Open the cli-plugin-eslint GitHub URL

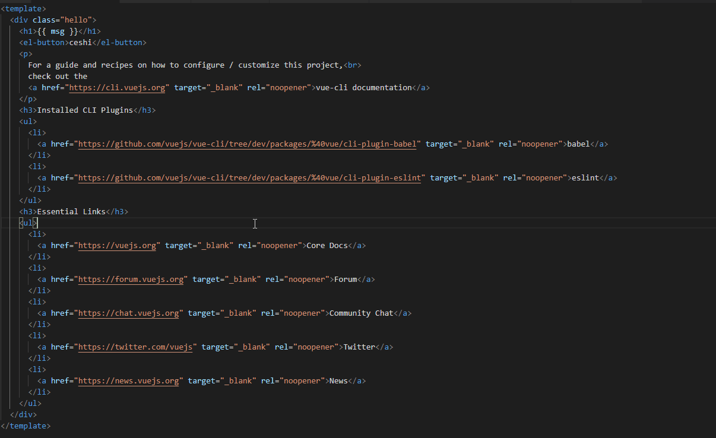[x=250, y=177]
